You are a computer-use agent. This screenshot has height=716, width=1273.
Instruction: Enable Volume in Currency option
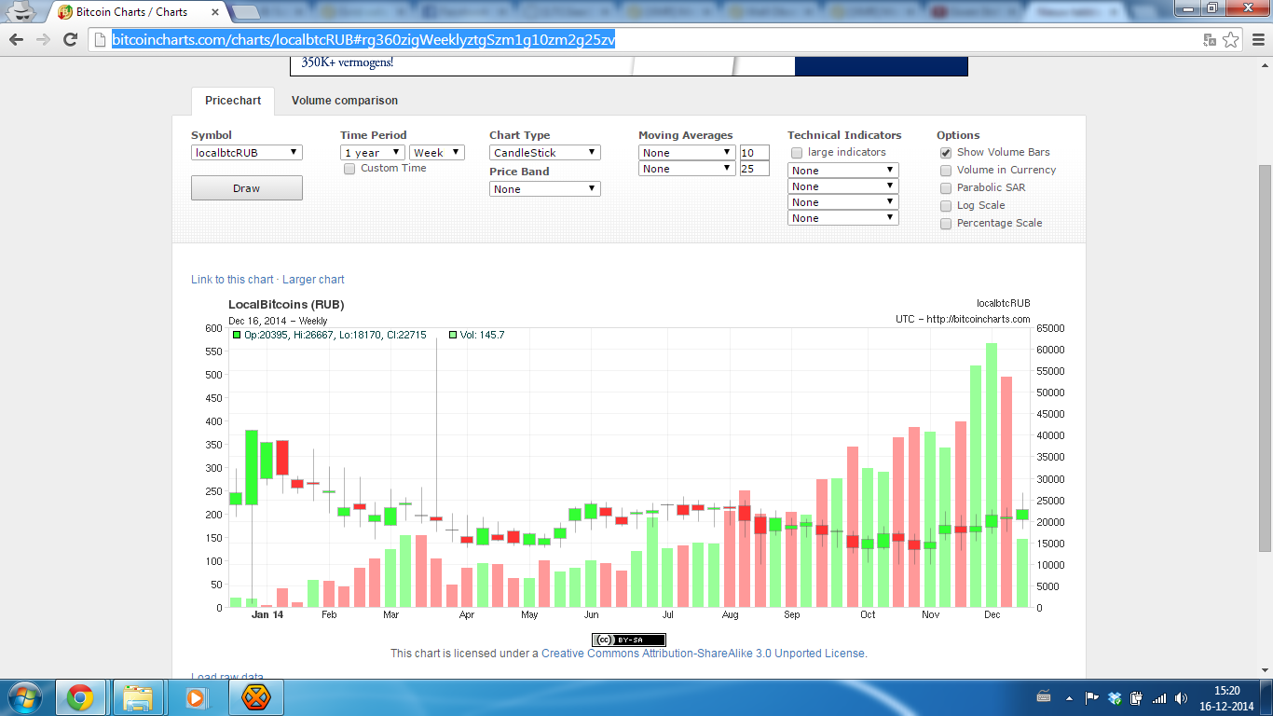tap(946, 171)
